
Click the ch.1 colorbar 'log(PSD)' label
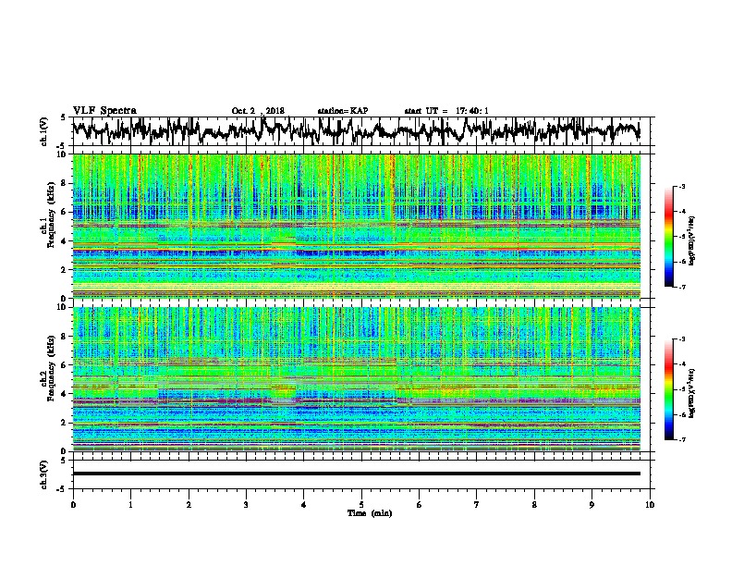coord(692,241)
